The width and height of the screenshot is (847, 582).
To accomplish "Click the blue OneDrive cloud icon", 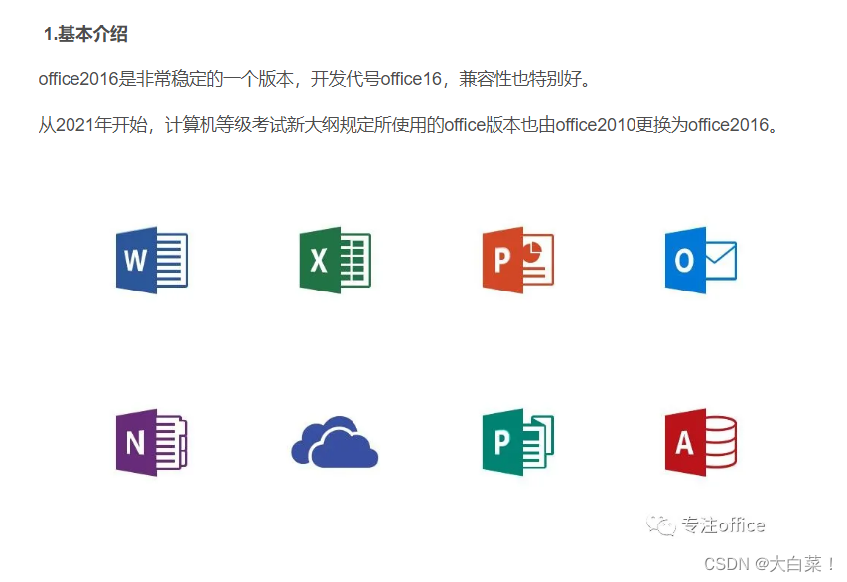I will click(x=335, y=442).
